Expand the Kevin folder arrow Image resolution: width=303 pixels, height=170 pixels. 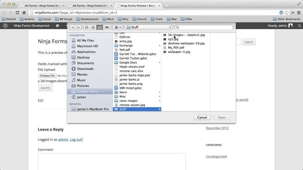pos(160,92)
